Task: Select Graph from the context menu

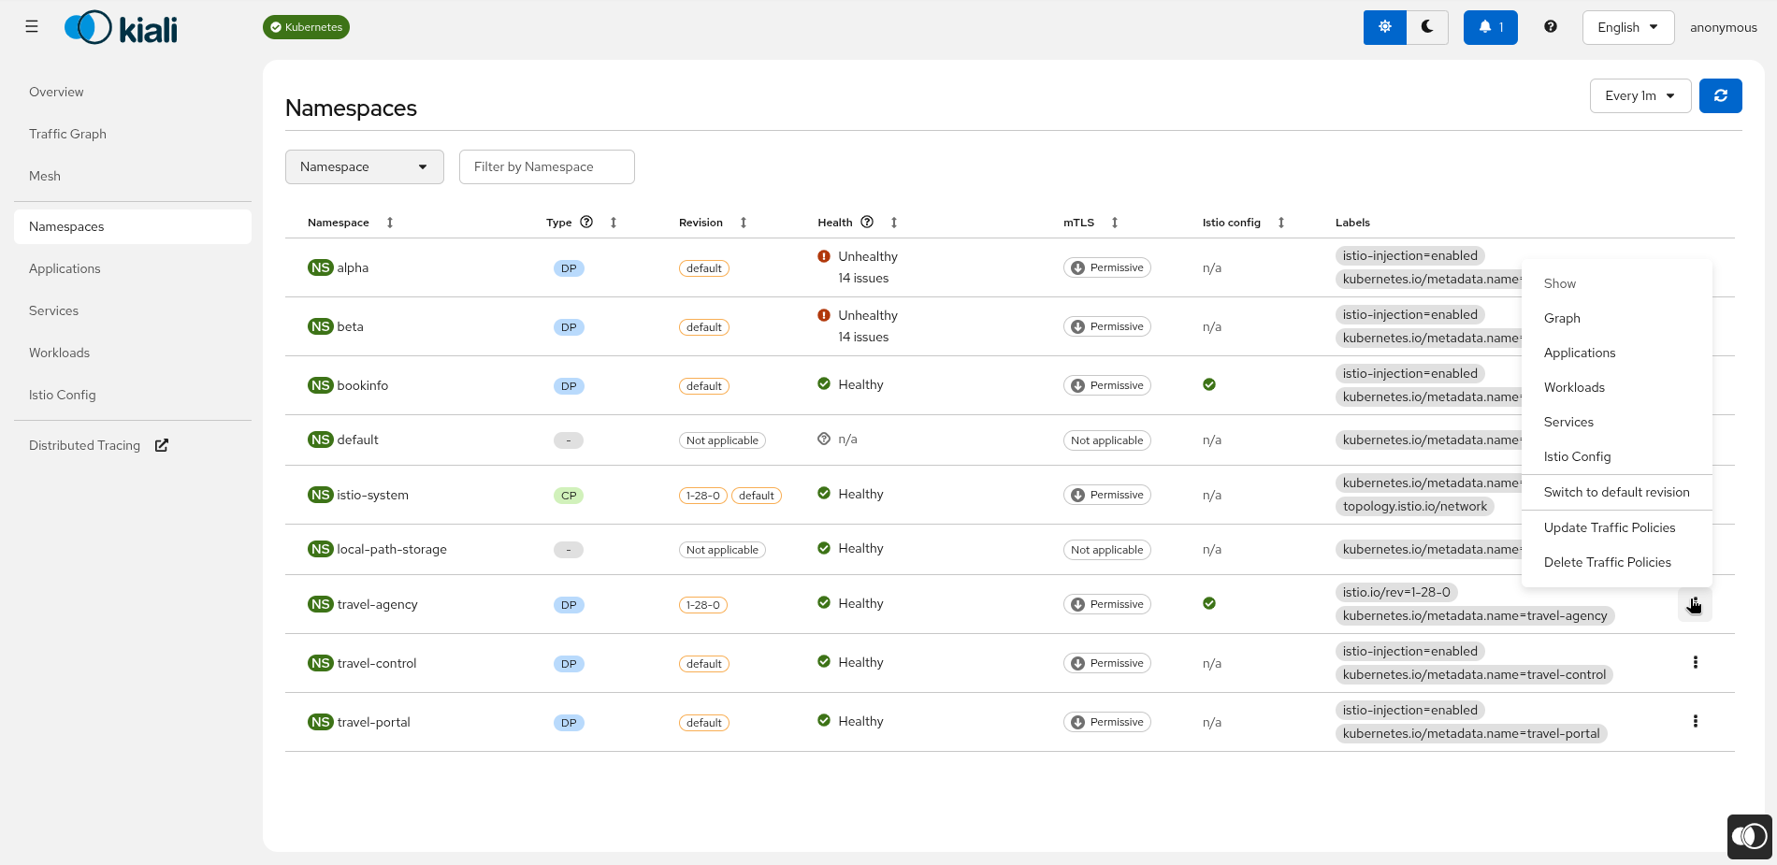Action: [1562, 318]
